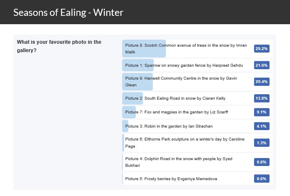Select Picture 2 South Ealing Road row
The image size is (290, 196).
(x=197, y=98)
